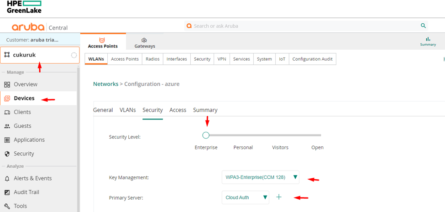
Task: Click the Devices sidebar icon
Action: pyautogui.click(x=7, y=98)
